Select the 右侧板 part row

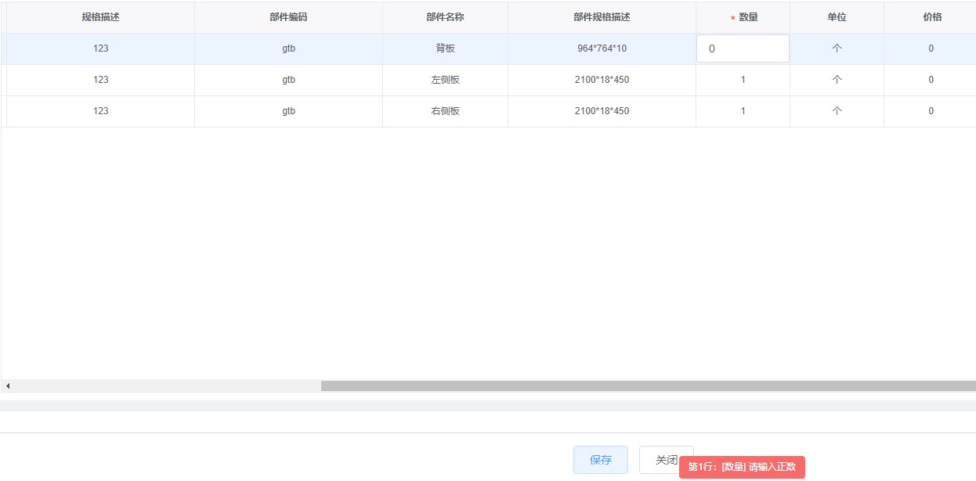click(x=445, y=110)
